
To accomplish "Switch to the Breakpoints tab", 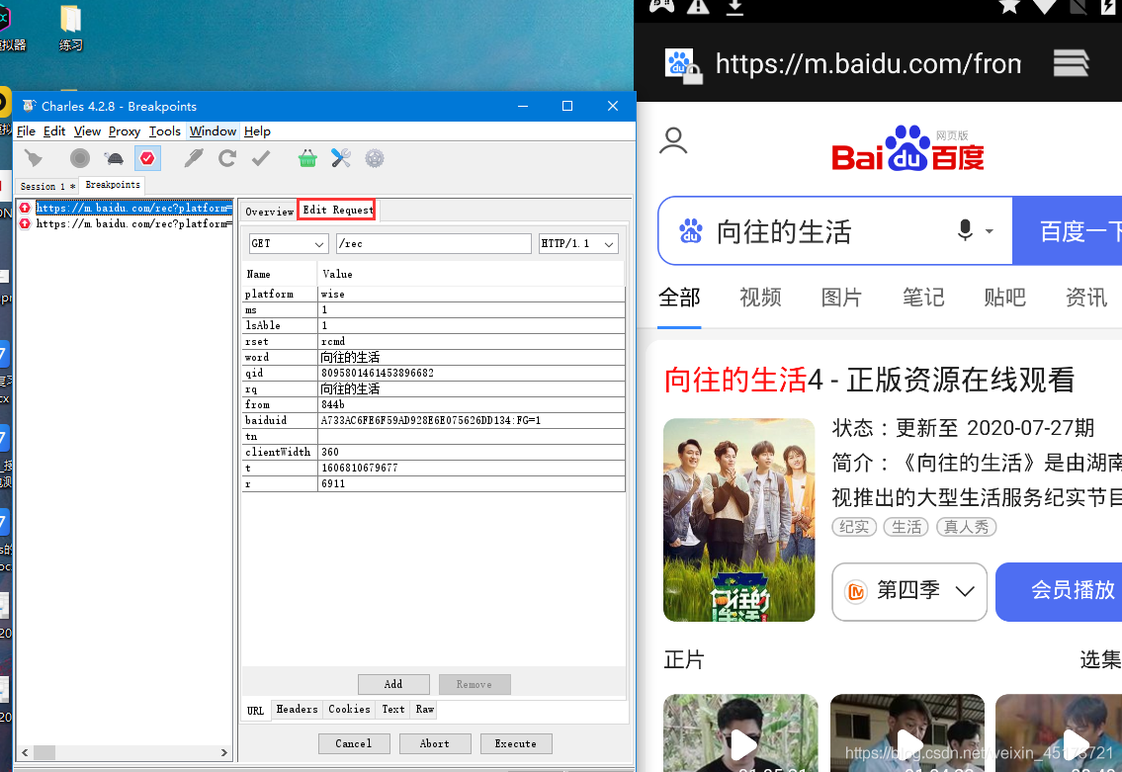I will point(113,185).
